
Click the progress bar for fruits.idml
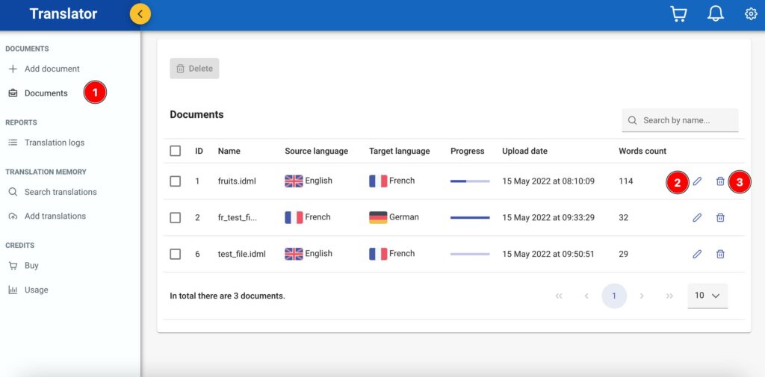(x=470, y=181)
